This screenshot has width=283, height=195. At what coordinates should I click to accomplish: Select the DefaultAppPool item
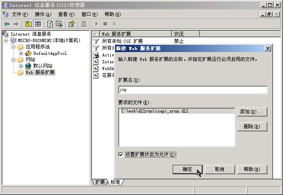coord(50,53)
